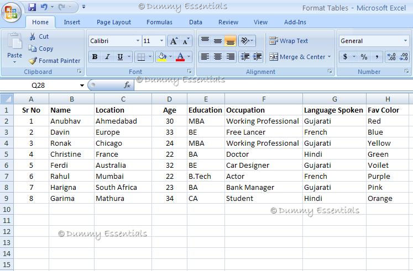Click the Redo arrow icon
413x271 pixels.
coord(62,7)
